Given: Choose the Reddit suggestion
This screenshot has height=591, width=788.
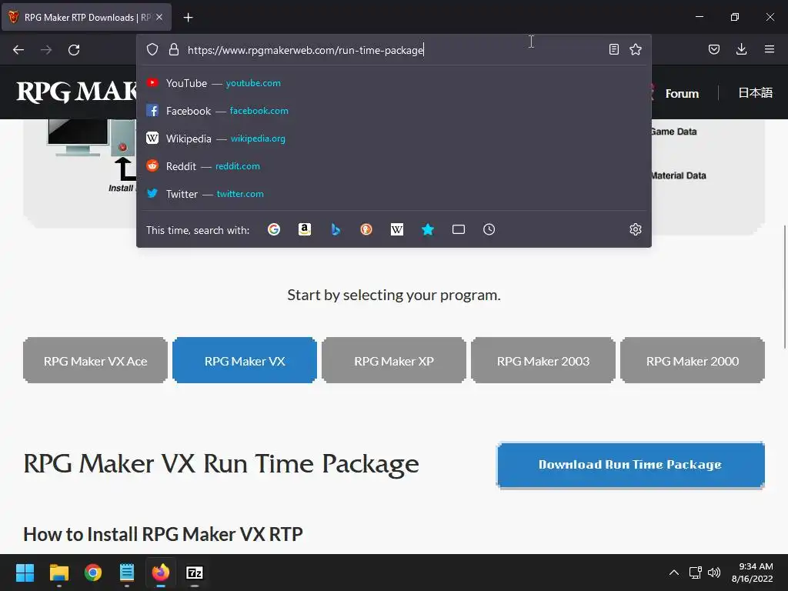Looking at the screenshot, I should [x=394, y=166].
